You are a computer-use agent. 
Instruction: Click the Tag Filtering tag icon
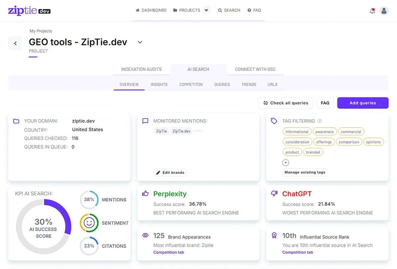click(274, 121)
